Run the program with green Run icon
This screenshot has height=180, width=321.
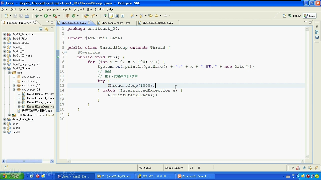point(46,16)
